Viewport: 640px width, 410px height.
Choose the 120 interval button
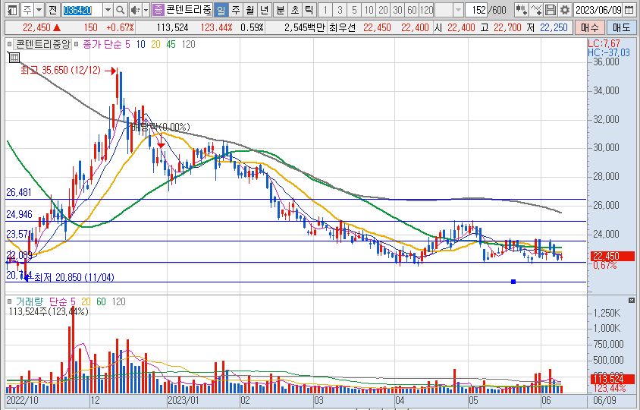[x=426, y=10]
